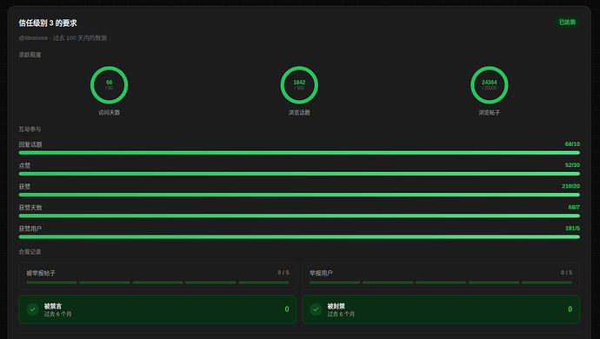Click the 信任级别 3 的要求 heading
The height and width of the screenshot is (339, 600).
click(48, 23)
